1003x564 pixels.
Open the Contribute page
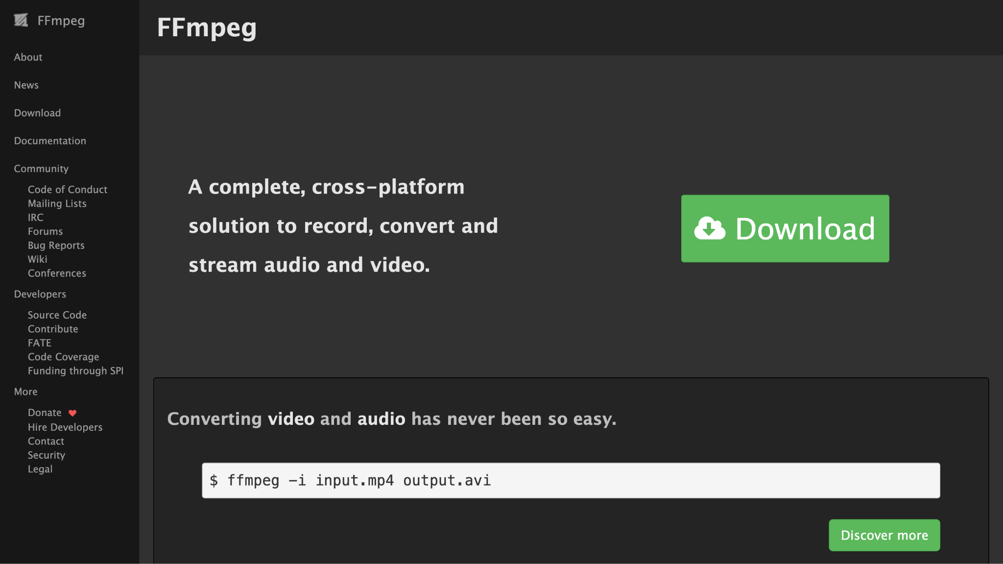53,329
